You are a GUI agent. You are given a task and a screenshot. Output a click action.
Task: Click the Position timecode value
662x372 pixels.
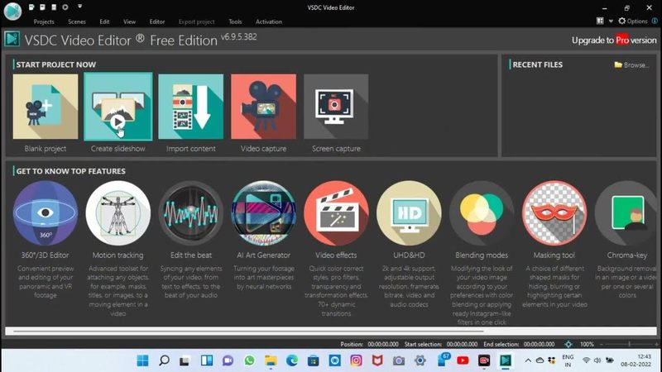click(383, 344)
